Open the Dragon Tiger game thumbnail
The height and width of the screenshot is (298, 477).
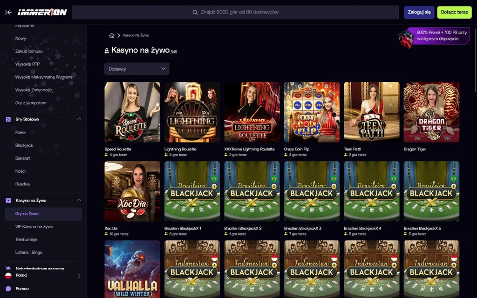tap(431, 112)
